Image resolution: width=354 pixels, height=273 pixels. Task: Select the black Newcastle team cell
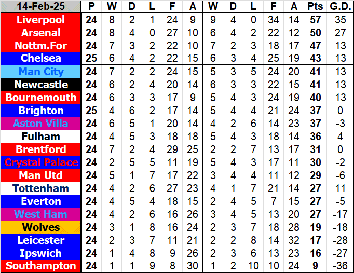pos(41,85)
